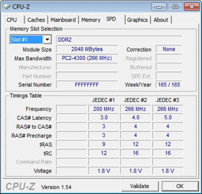Minimize the CPU-Z window

click(159, 7)
